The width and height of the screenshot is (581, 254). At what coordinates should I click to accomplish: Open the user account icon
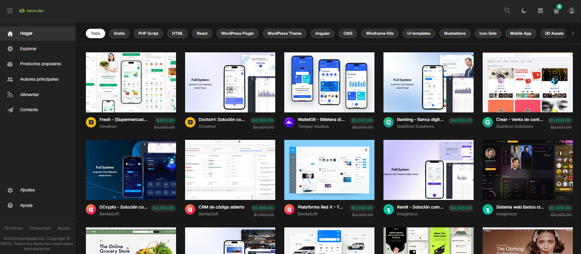(x=572, y=11)
